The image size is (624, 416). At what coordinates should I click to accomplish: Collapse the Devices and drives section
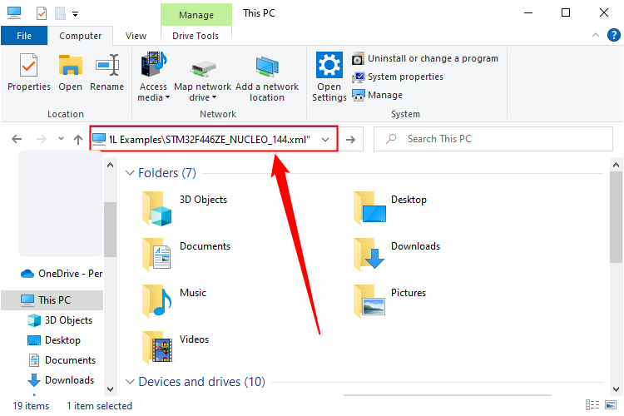coord(129,382)
